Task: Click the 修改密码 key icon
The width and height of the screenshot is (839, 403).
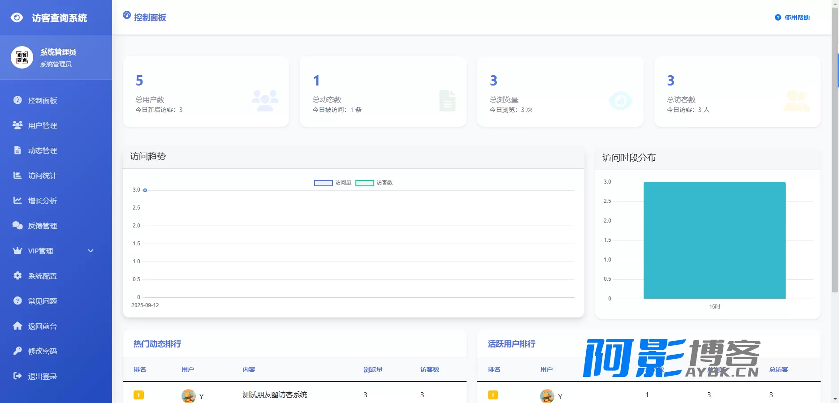Action: click(x=17, y=351)
